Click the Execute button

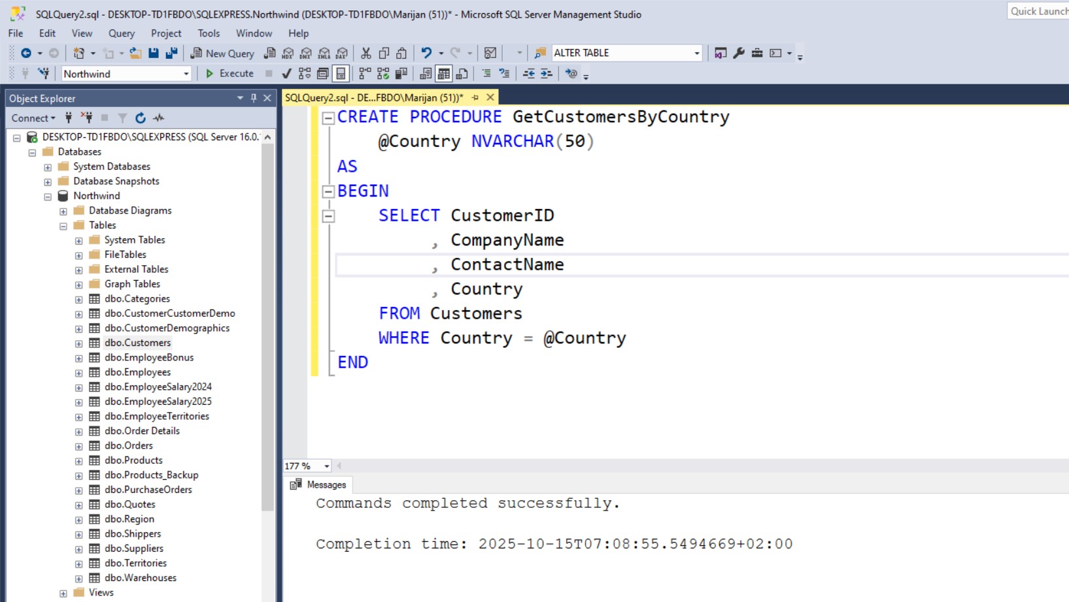229,74
